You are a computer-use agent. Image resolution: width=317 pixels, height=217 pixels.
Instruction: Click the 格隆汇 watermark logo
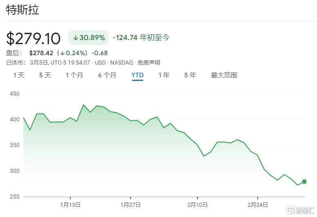[300, 210]
